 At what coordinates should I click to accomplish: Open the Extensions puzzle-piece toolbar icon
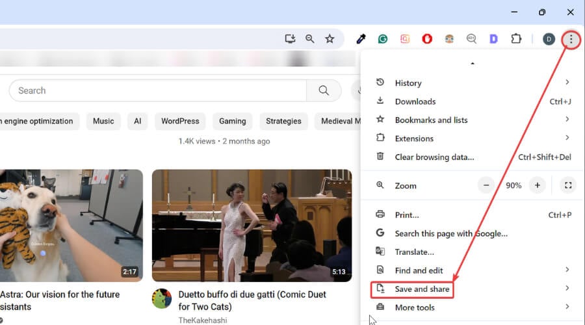pyautogui.click(x=516, y=38)
